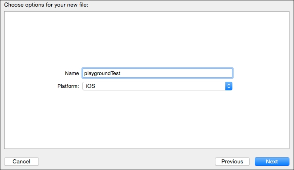
Task: Select the iOS text in Platform menu
Action: point(91,86)
